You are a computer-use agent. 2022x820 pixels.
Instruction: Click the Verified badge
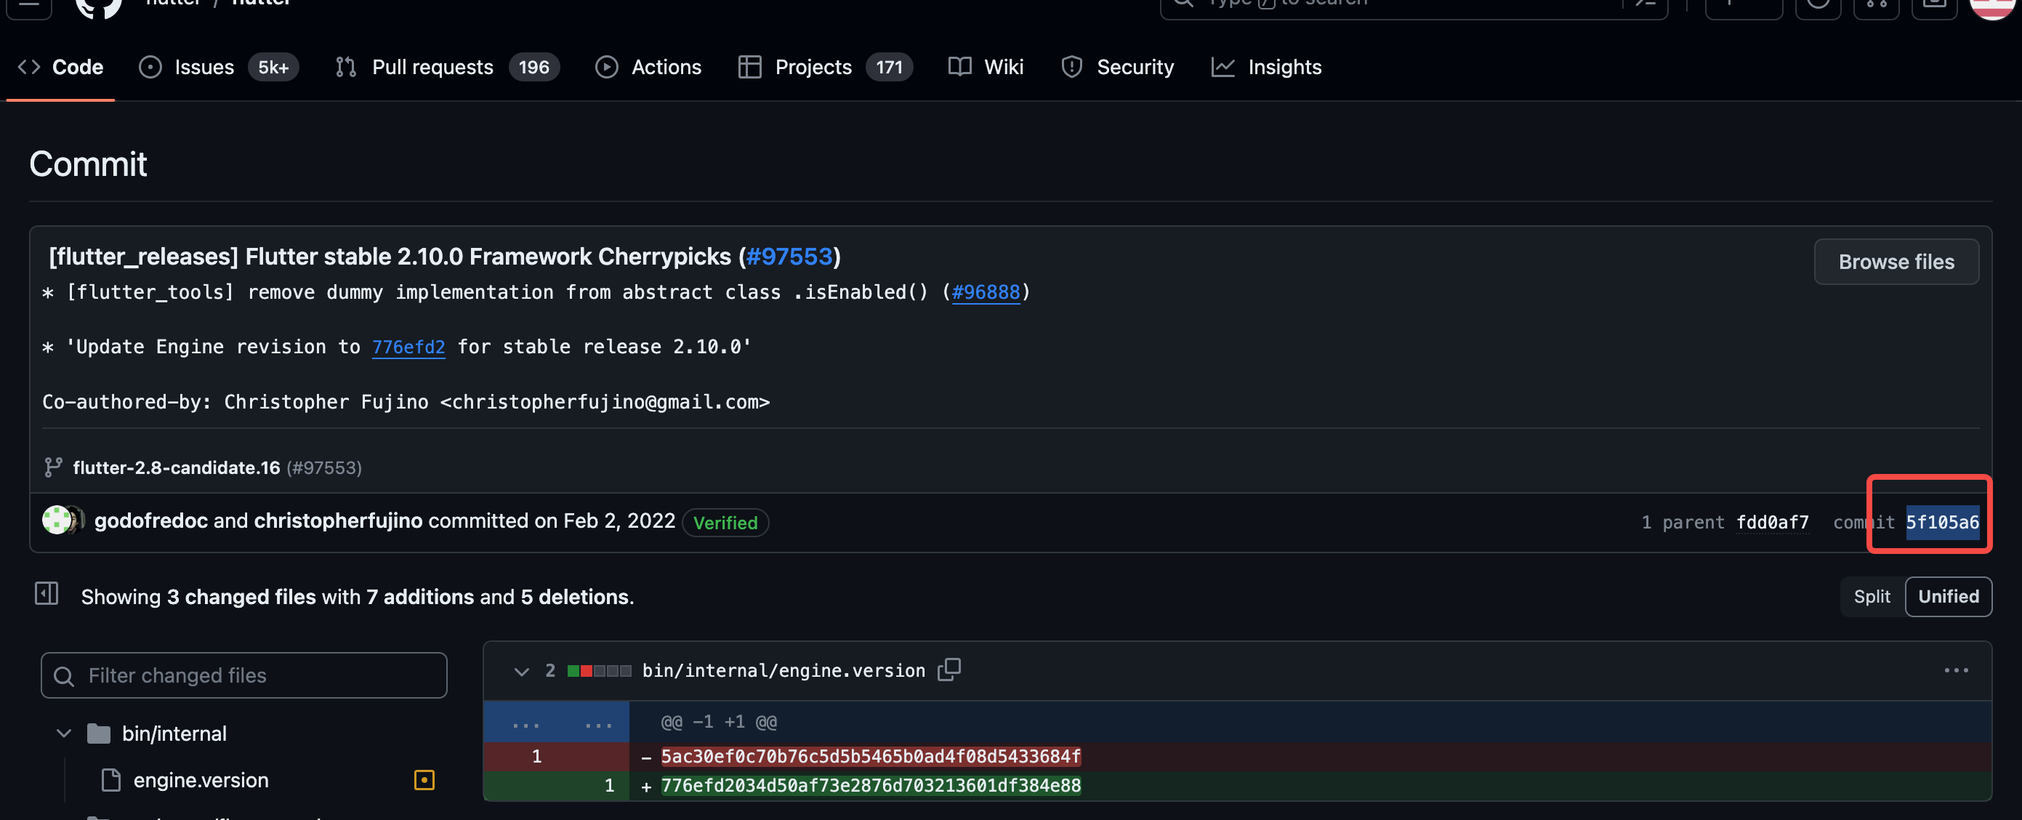click(725, 523)
